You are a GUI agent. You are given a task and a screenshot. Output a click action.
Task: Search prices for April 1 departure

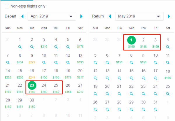[x=20, y=47]
